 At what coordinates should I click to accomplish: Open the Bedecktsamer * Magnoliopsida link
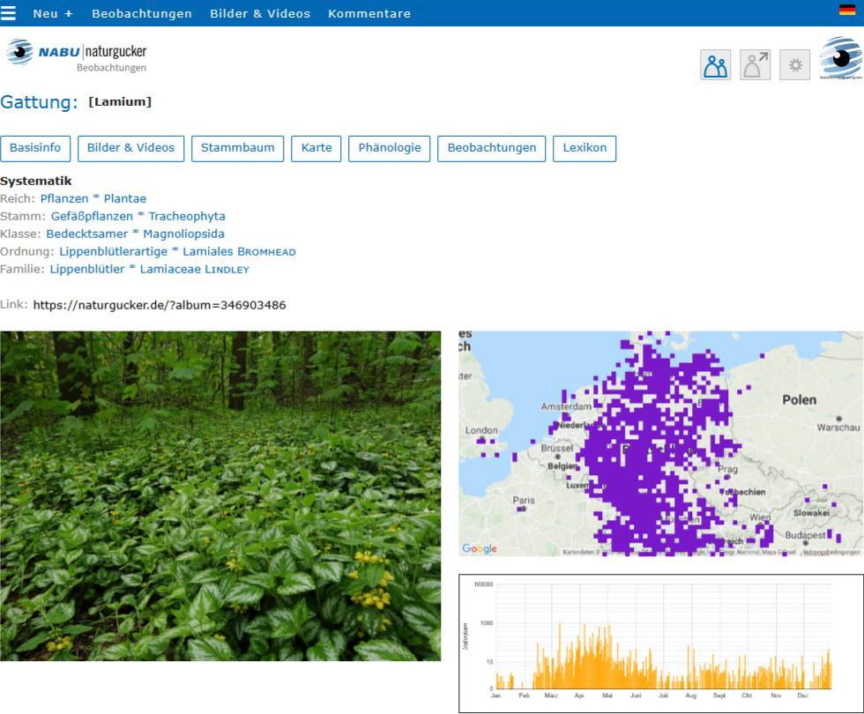pos(135,234)
